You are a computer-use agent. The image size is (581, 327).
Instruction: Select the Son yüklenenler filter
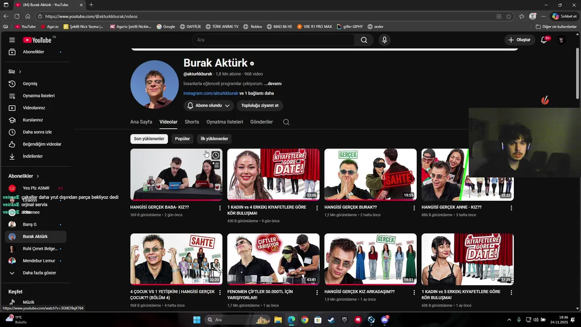click(149, 139)
